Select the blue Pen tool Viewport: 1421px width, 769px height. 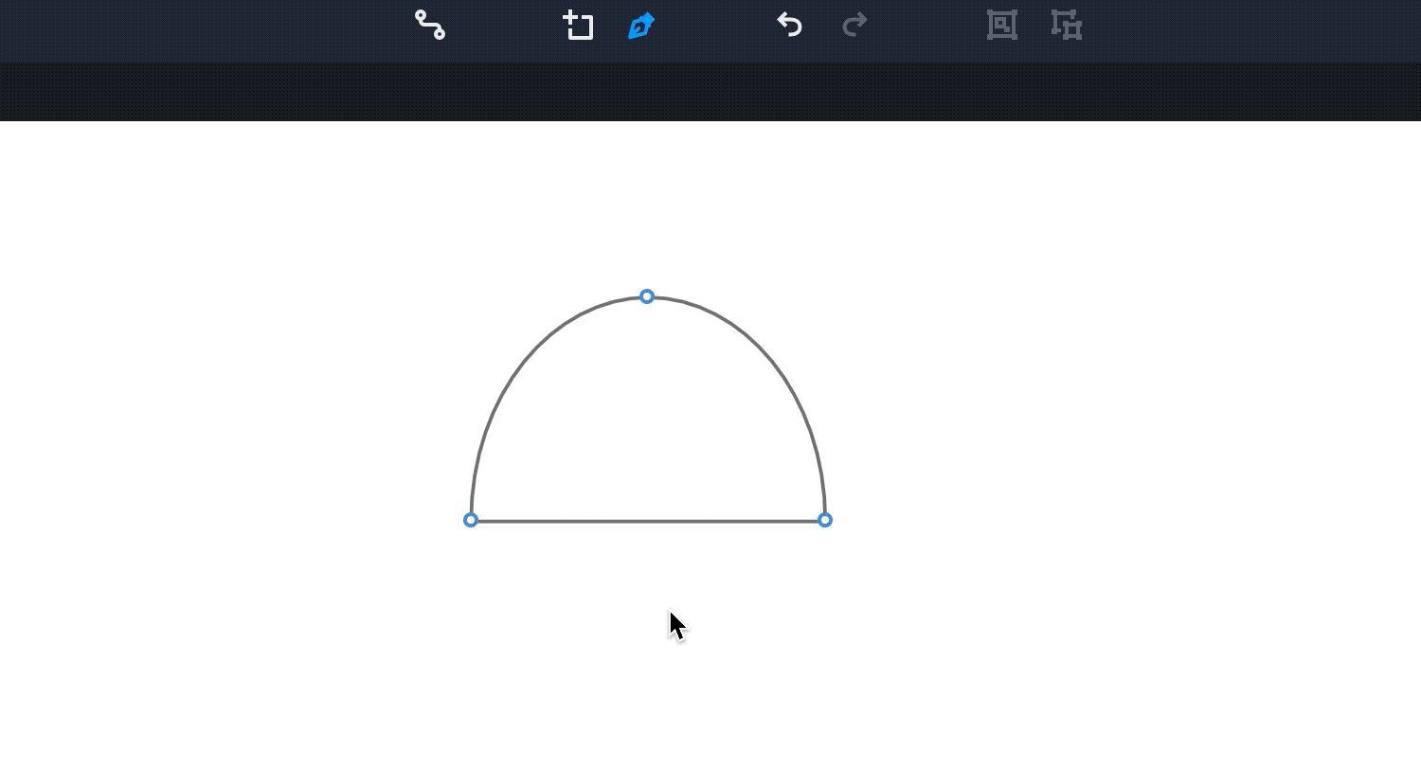click(x=641, y=26)
